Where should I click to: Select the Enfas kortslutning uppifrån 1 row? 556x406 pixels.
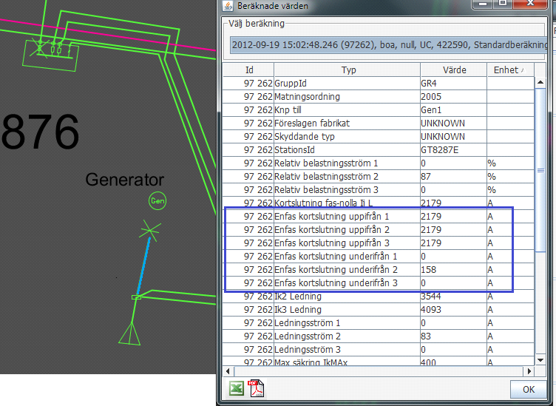pos(379,216)
